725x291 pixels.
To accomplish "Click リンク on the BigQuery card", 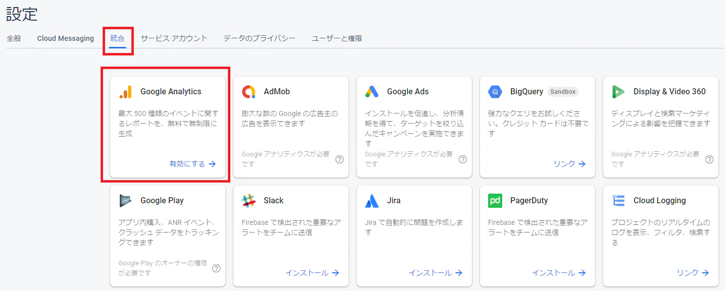I will click(570, 164).
